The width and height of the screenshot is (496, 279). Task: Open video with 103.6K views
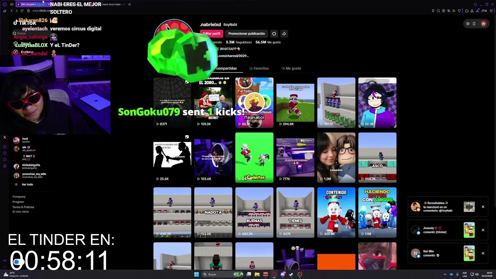point(213,158)
